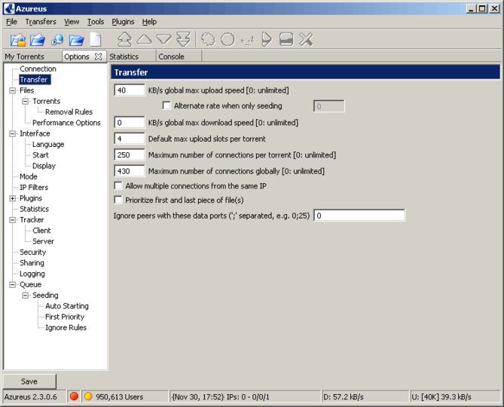Select Client under Tracker
Image resolution: width=504 pixels, height=407 pixels.
coord(41,231)
